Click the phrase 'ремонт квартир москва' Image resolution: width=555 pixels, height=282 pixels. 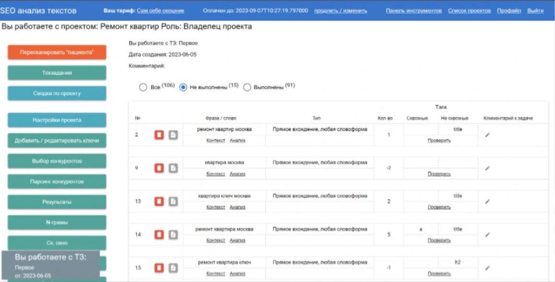[x=224, y=129]
